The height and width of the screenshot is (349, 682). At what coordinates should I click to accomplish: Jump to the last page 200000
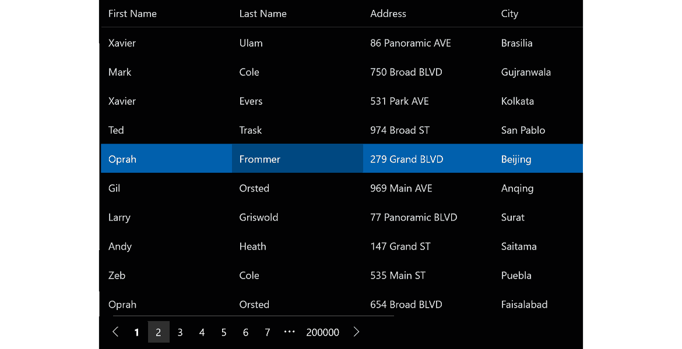322,332
